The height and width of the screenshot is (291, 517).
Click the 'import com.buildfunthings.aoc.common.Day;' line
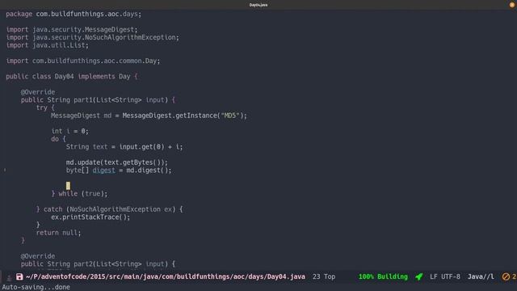pyautogui.click(x=83, y=61)
